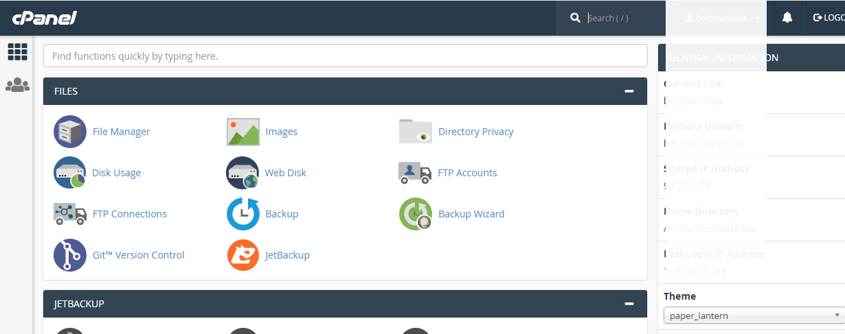Collapse the FILES section

tap(629, 91)
